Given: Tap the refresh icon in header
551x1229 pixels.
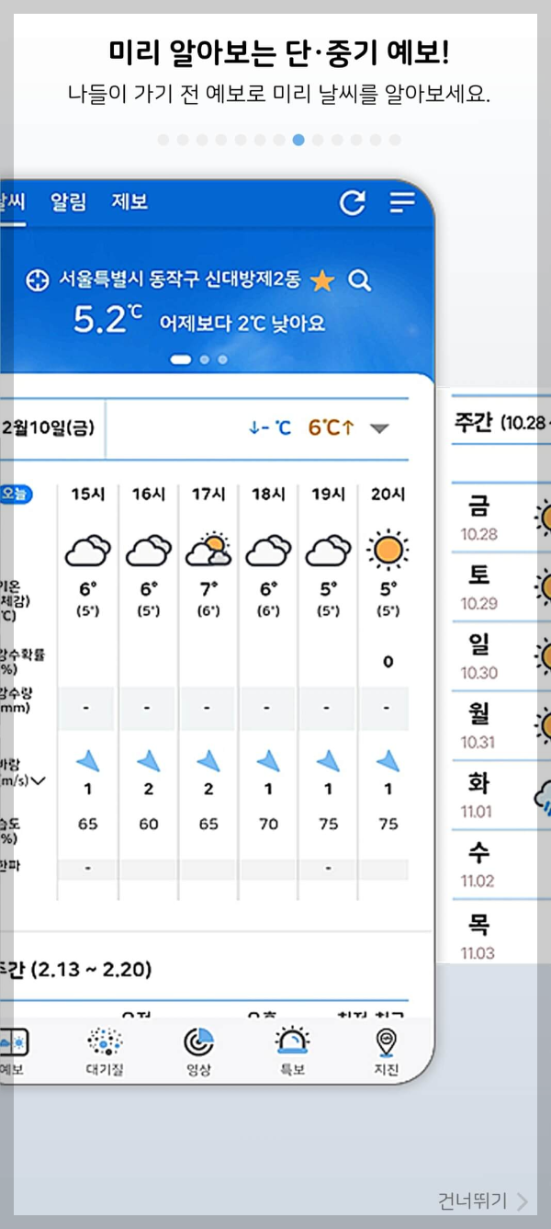Looking at the screenshot, I should (353, 203).
